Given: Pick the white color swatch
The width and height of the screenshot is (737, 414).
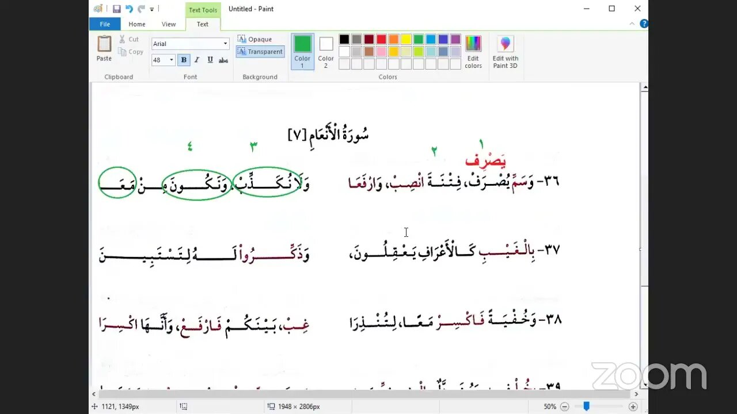Looking at the screenshot, I should [344, 52].
